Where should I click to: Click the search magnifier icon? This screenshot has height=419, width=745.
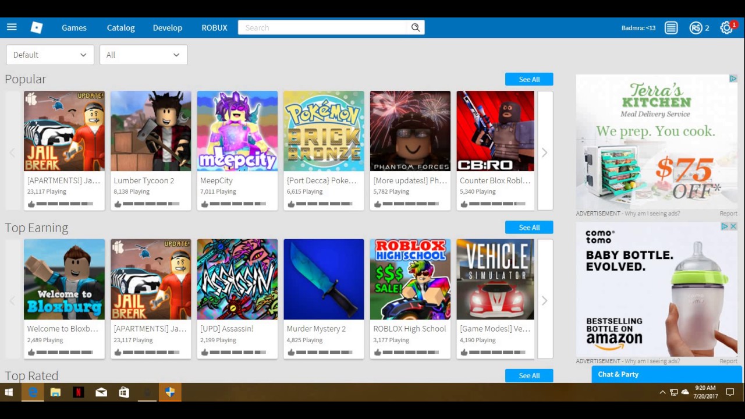tap(416, 27)
